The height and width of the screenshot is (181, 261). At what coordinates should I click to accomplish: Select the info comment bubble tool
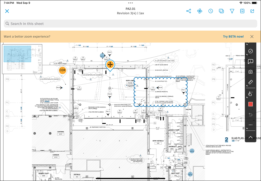click(251, 61)
